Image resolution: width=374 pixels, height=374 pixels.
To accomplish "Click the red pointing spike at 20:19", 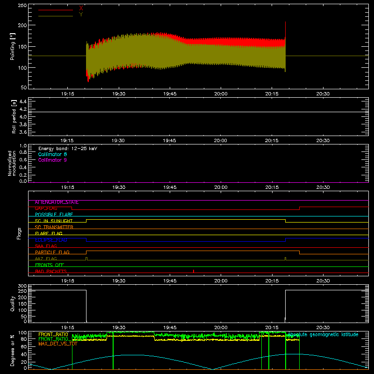I will click(x=285, y=30).
